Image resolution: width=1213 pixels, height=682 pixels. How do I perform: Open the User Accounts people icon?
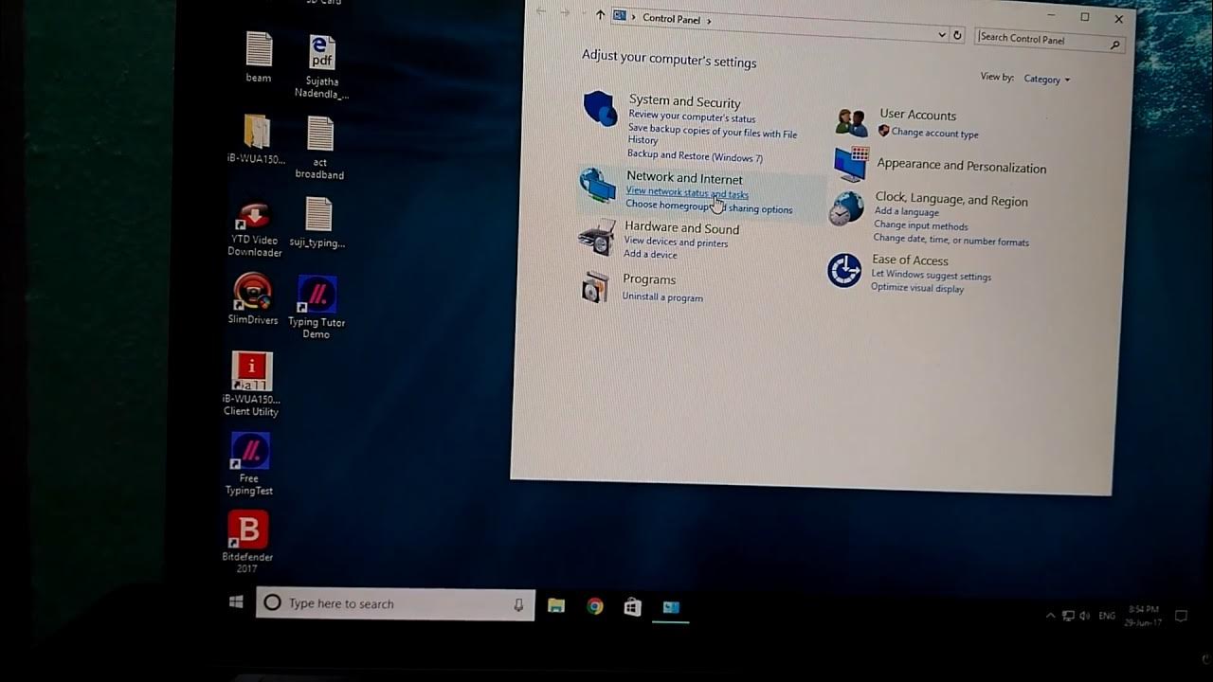pyautogui.click(x=851, y=122)
